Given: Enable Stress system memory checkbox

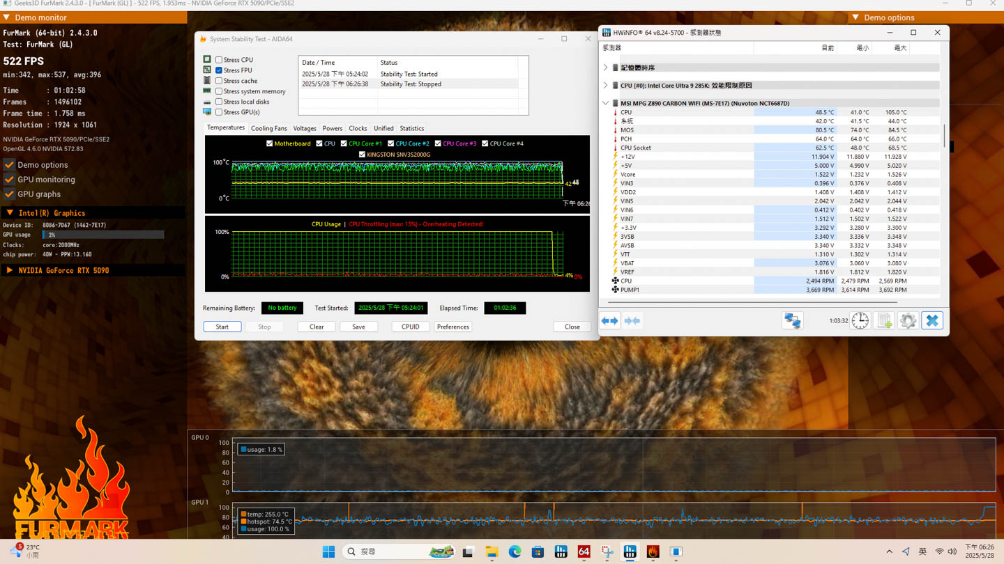Looking at the screenshot, I should (219, 91).
